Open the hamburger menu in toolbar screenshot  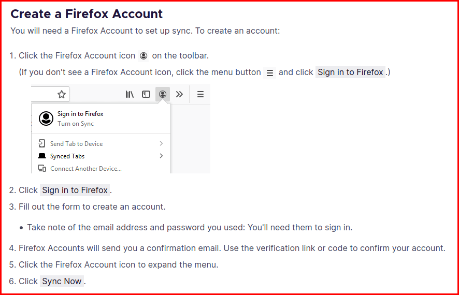200,94
